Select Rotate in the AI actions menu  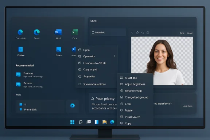135,110
